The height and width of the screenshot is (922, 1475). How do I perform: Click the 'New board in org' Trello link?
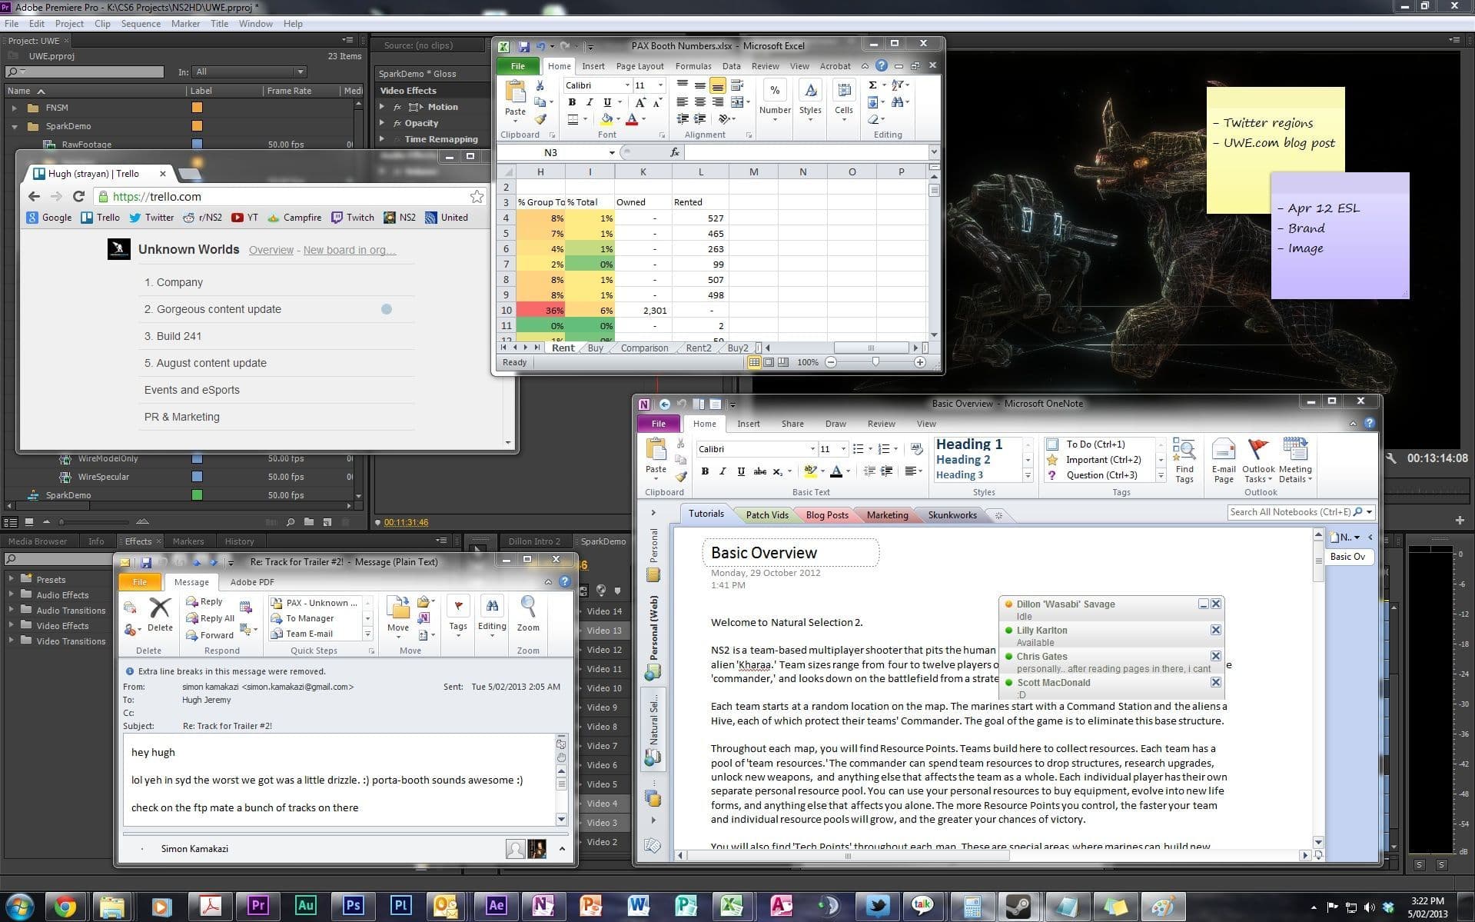(350, 250)
